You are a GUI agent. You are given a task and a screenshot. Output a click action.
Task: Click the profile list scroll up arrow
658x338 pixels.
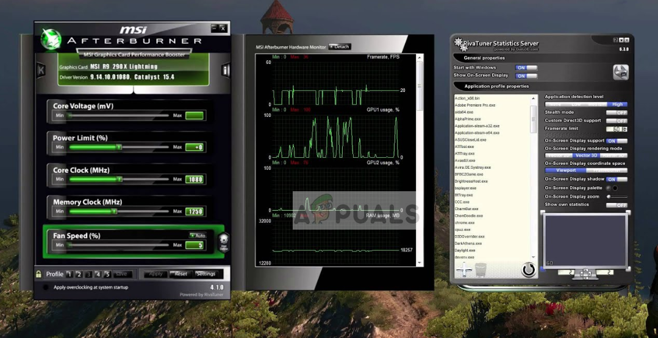point(534,98)
